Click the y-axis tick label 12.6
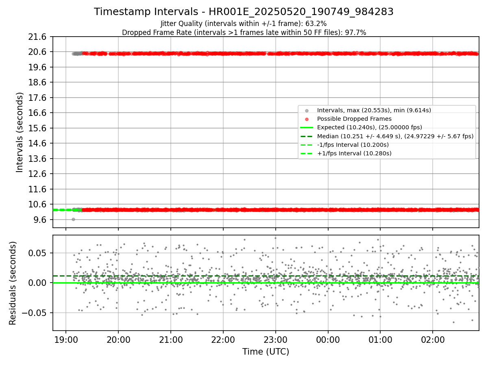This screenshot has height=366, width=488. [38, 174]
